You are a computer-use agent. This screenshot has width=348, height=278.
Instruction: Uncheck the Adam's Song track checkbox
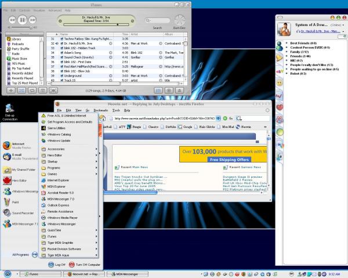62,53
